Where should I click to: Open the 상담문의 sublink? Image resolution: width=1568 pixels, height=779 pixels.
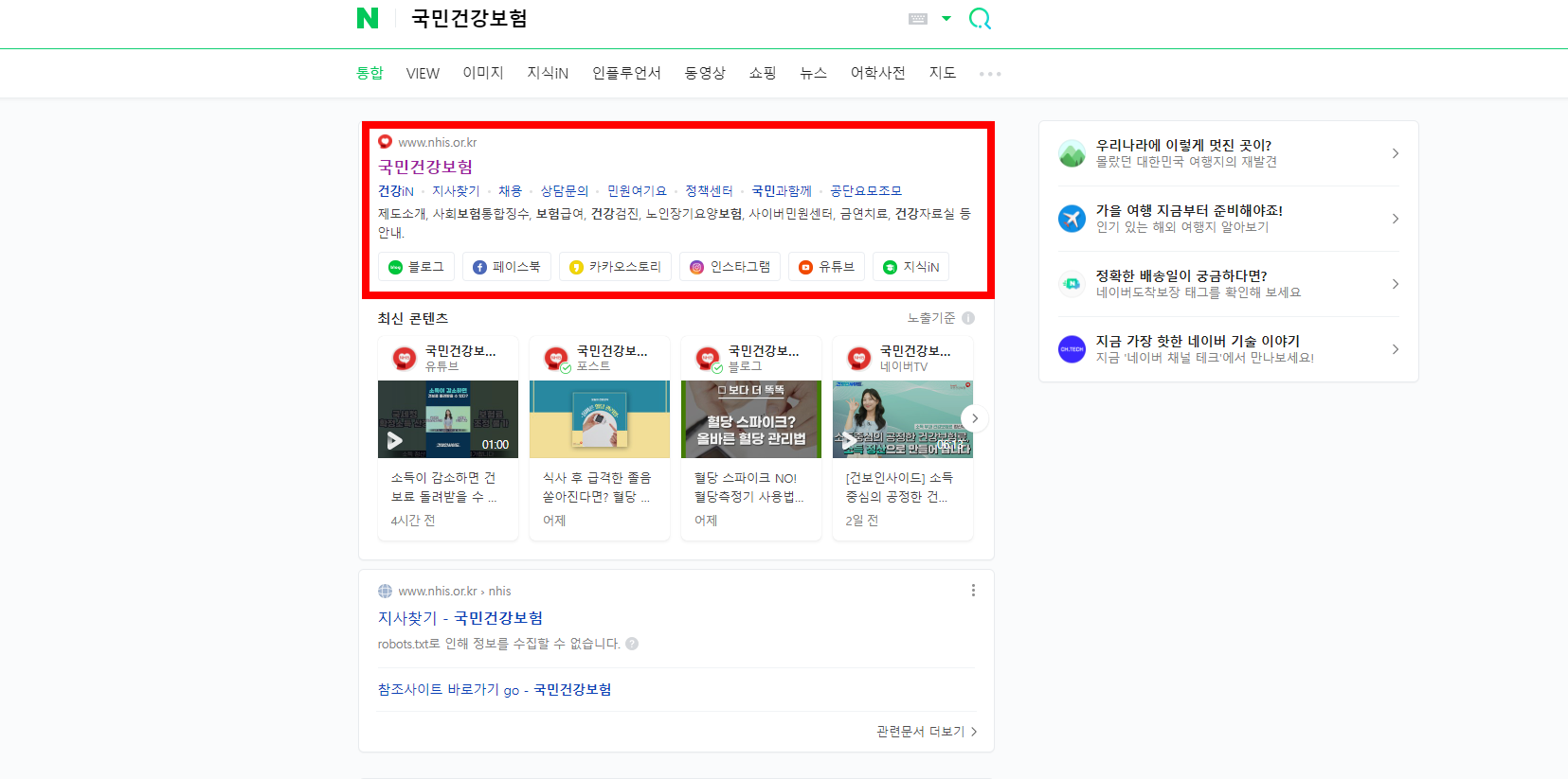click(x=565, y=190)
